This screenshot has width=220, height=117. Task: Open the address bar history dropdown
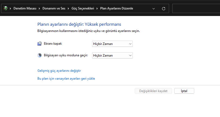154,8
